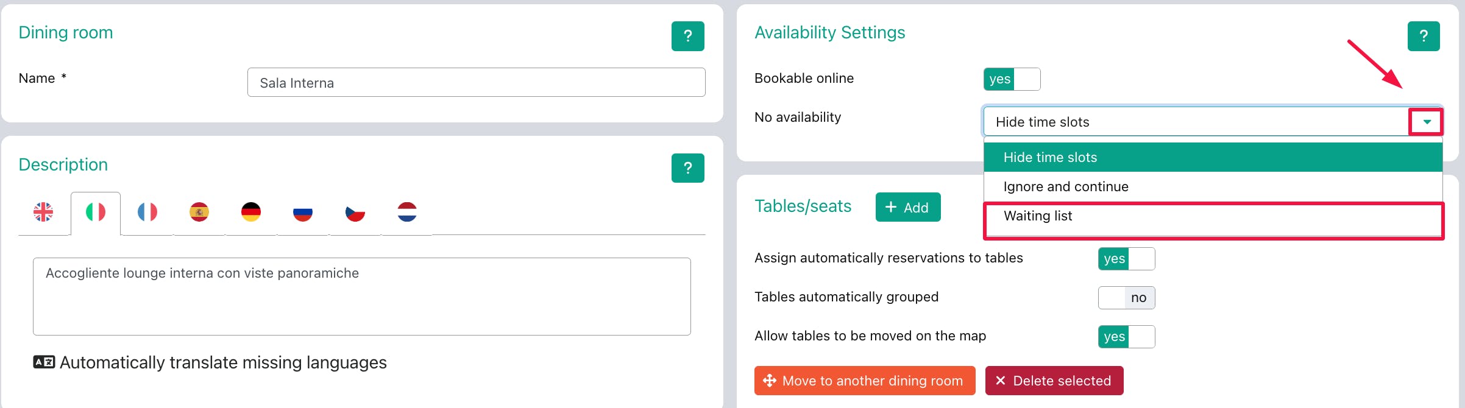The width and height of the screenshot is (1465, 408).
Task: Click the Description section help icon
Action: [x=687, y=168]
